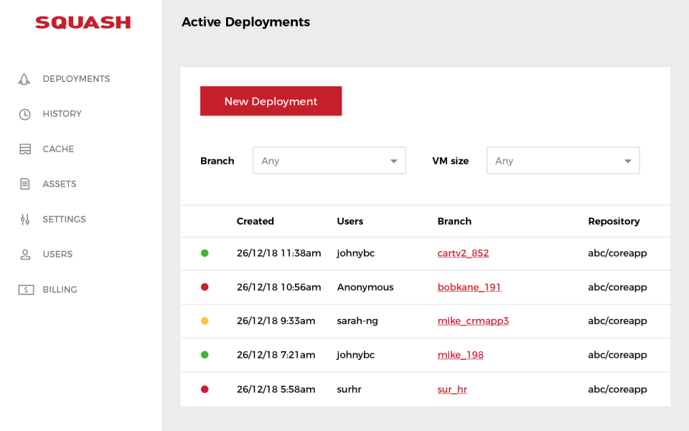Image resolution: width=689 pixels, height=431 pixels.
Task: Click the Assets document icon
Action: tap(25, 184)
